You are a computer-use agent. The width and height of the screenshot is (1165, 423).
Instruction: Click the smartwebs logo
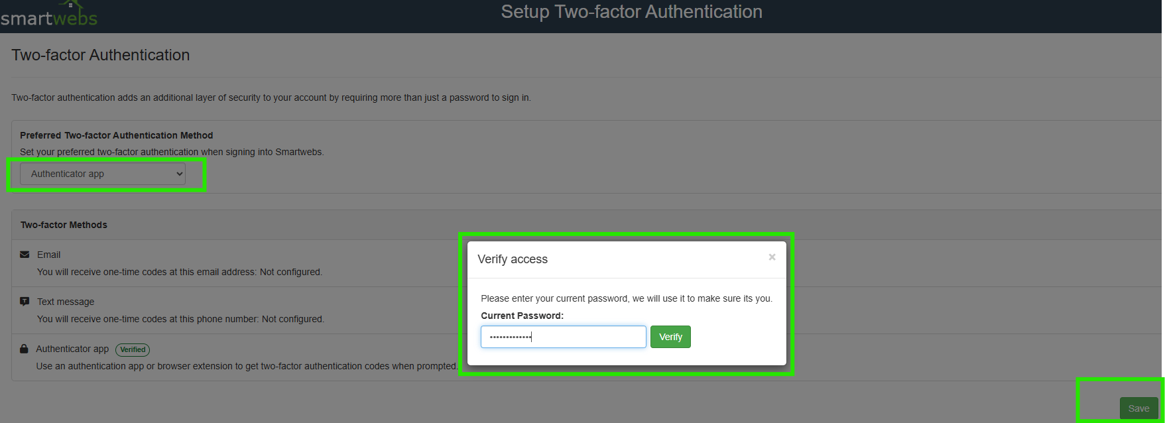pyautogui.click(x=49, y=16)
